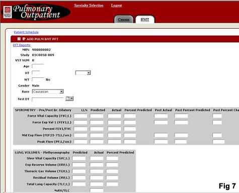Click the document icon beside ADD PULM BMT PFT
Screen dimensions: 239x193
click(x=24, y=39)
